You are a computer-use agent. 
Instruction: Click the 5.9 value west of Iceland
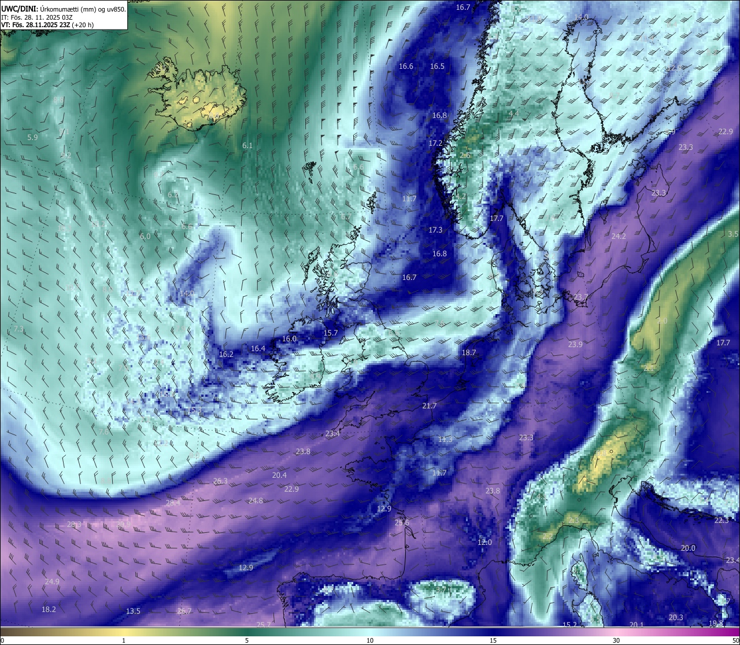pyautogui.click(x=32, y=137)
